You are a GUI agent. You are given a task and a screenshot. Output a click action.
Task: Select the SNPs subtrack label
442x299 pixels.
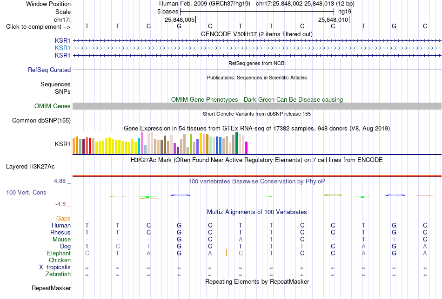pos(63,91)
